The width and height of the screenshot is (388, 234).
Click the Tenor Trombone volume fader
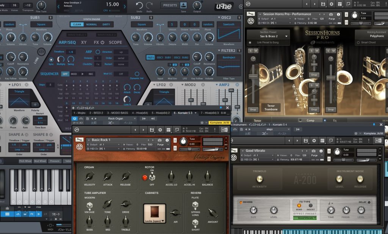click(x=253, y=76)
